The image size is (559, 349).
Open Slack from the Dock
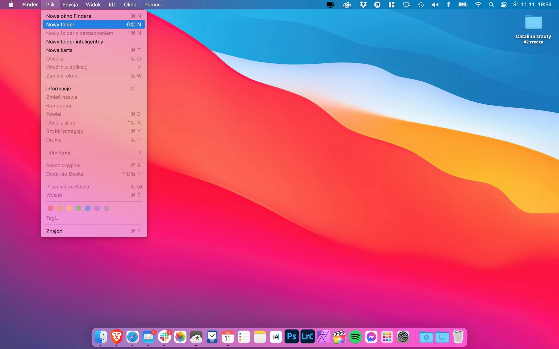click(164, 337)
